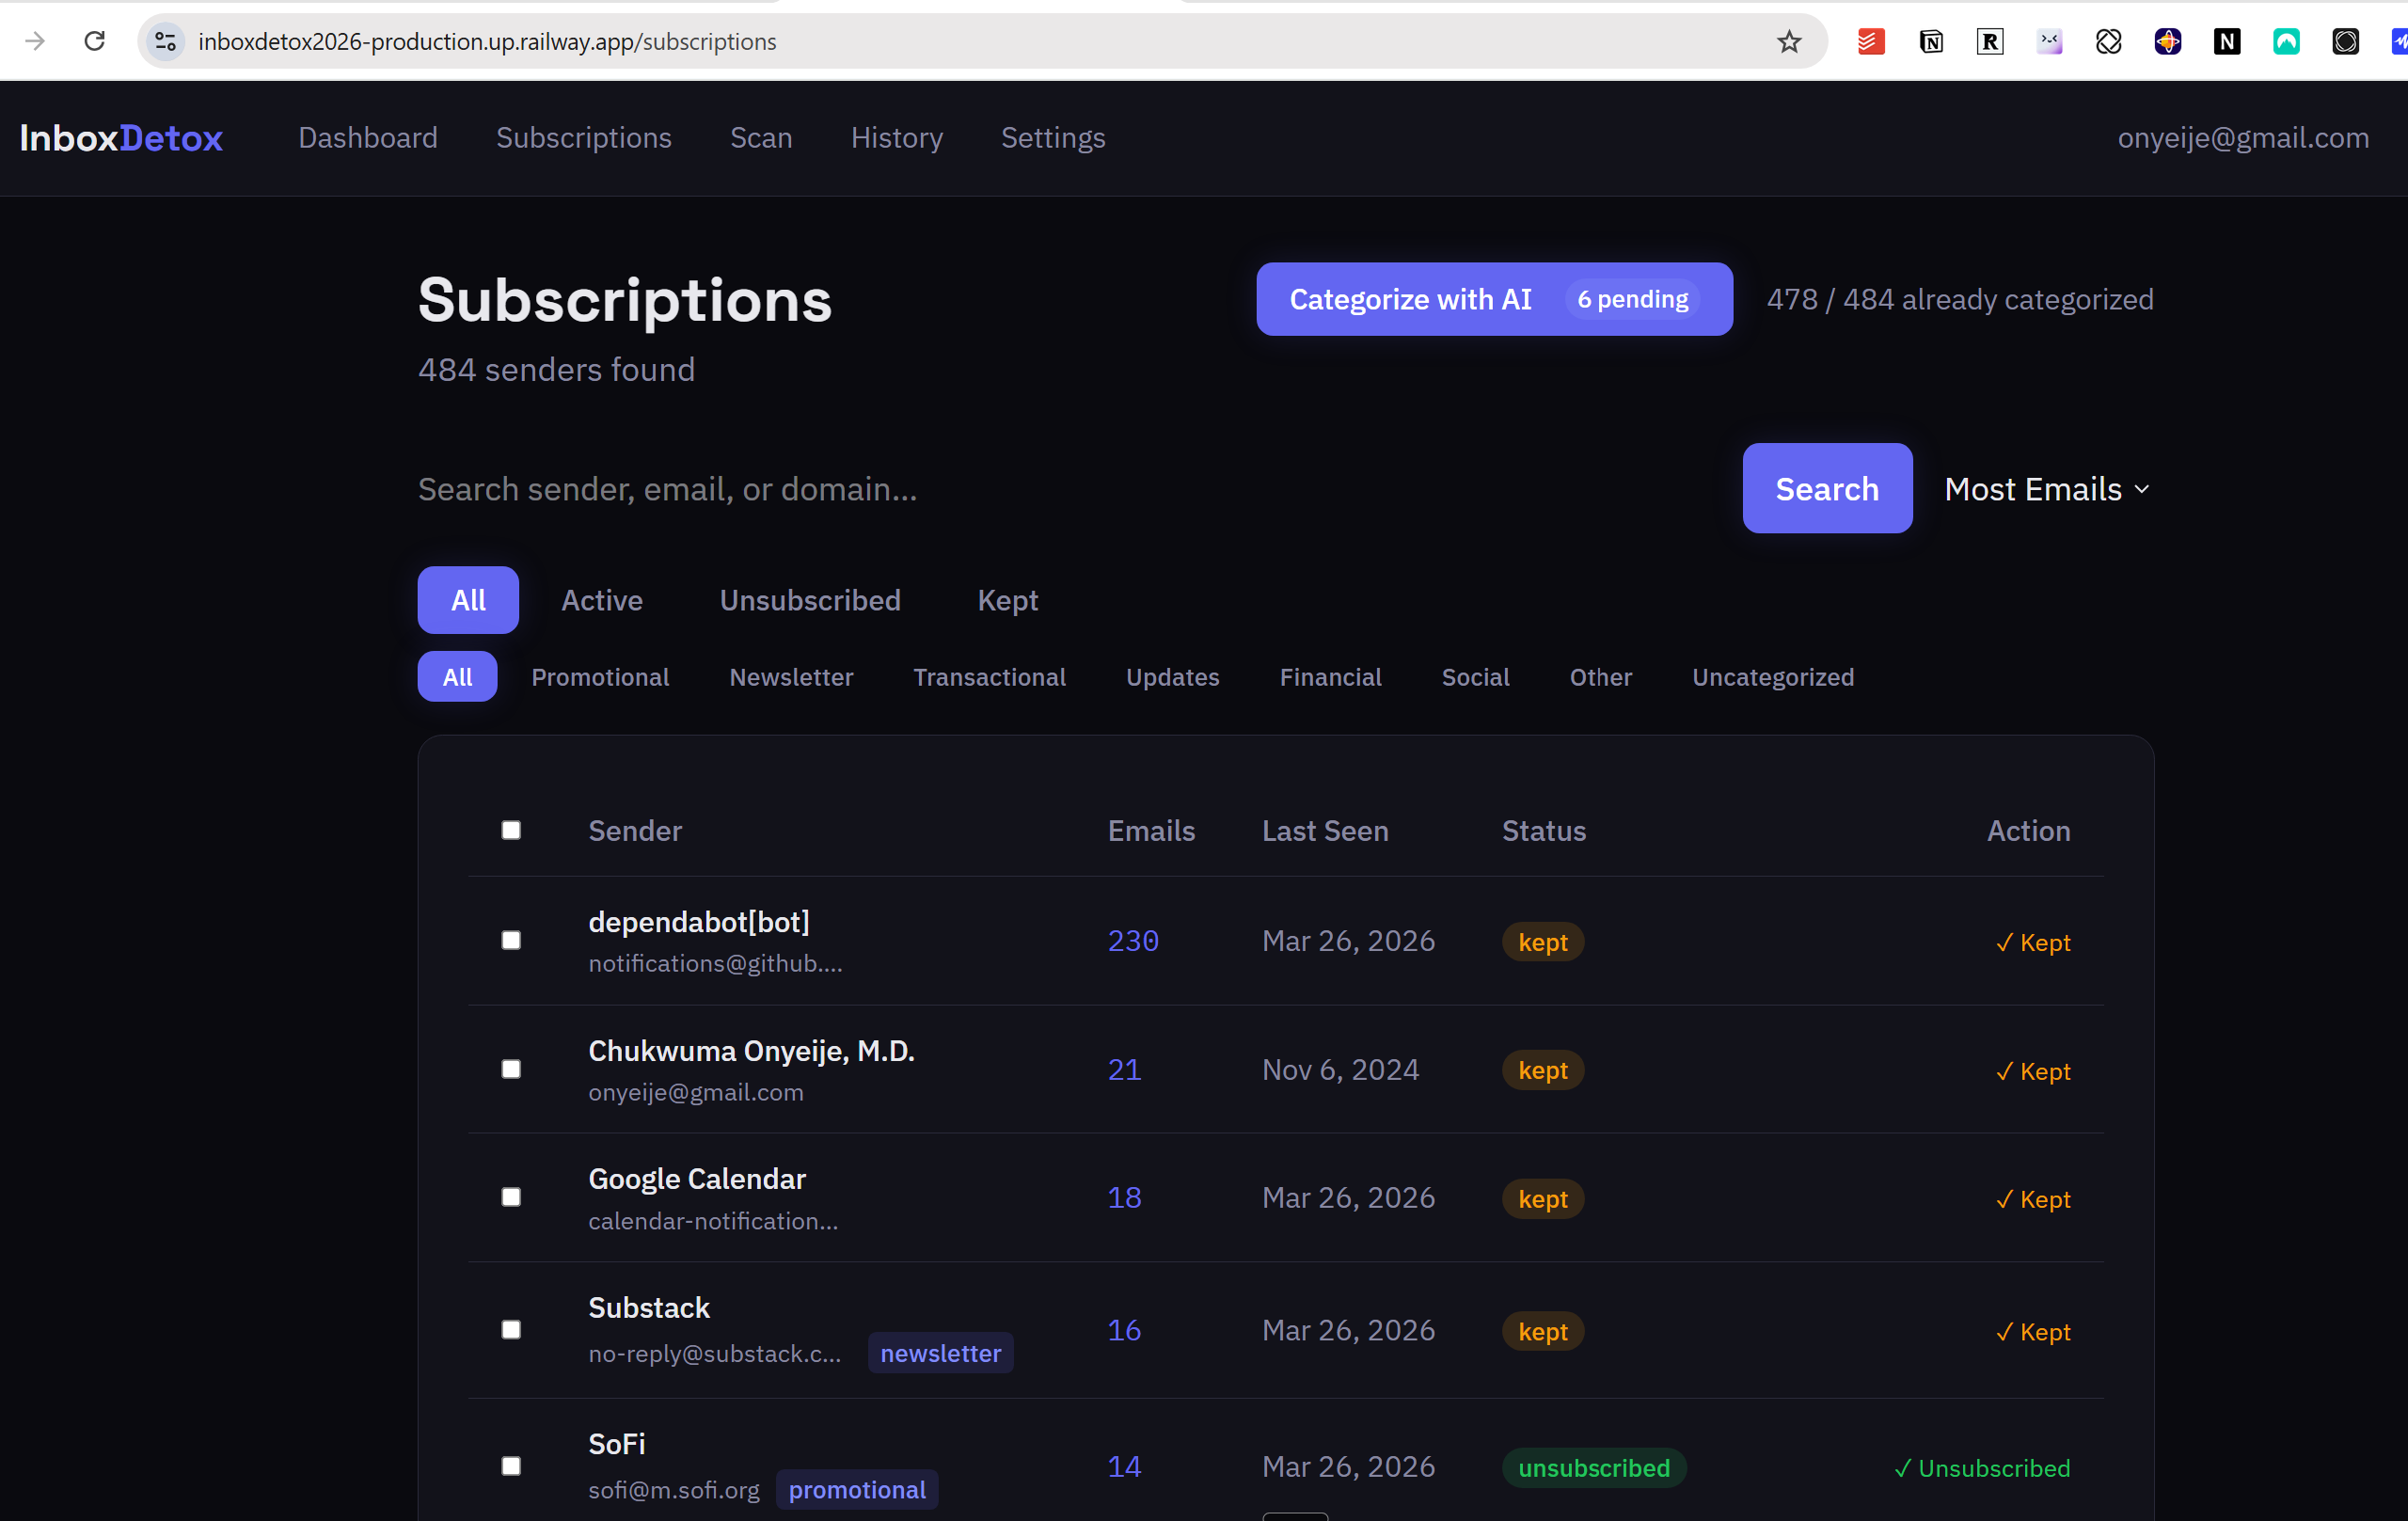Image resolution: width=2408 pixels, height=1521 pixels.
Task: Click Categorize with AI button
Action: click(x=1493, y=299)
